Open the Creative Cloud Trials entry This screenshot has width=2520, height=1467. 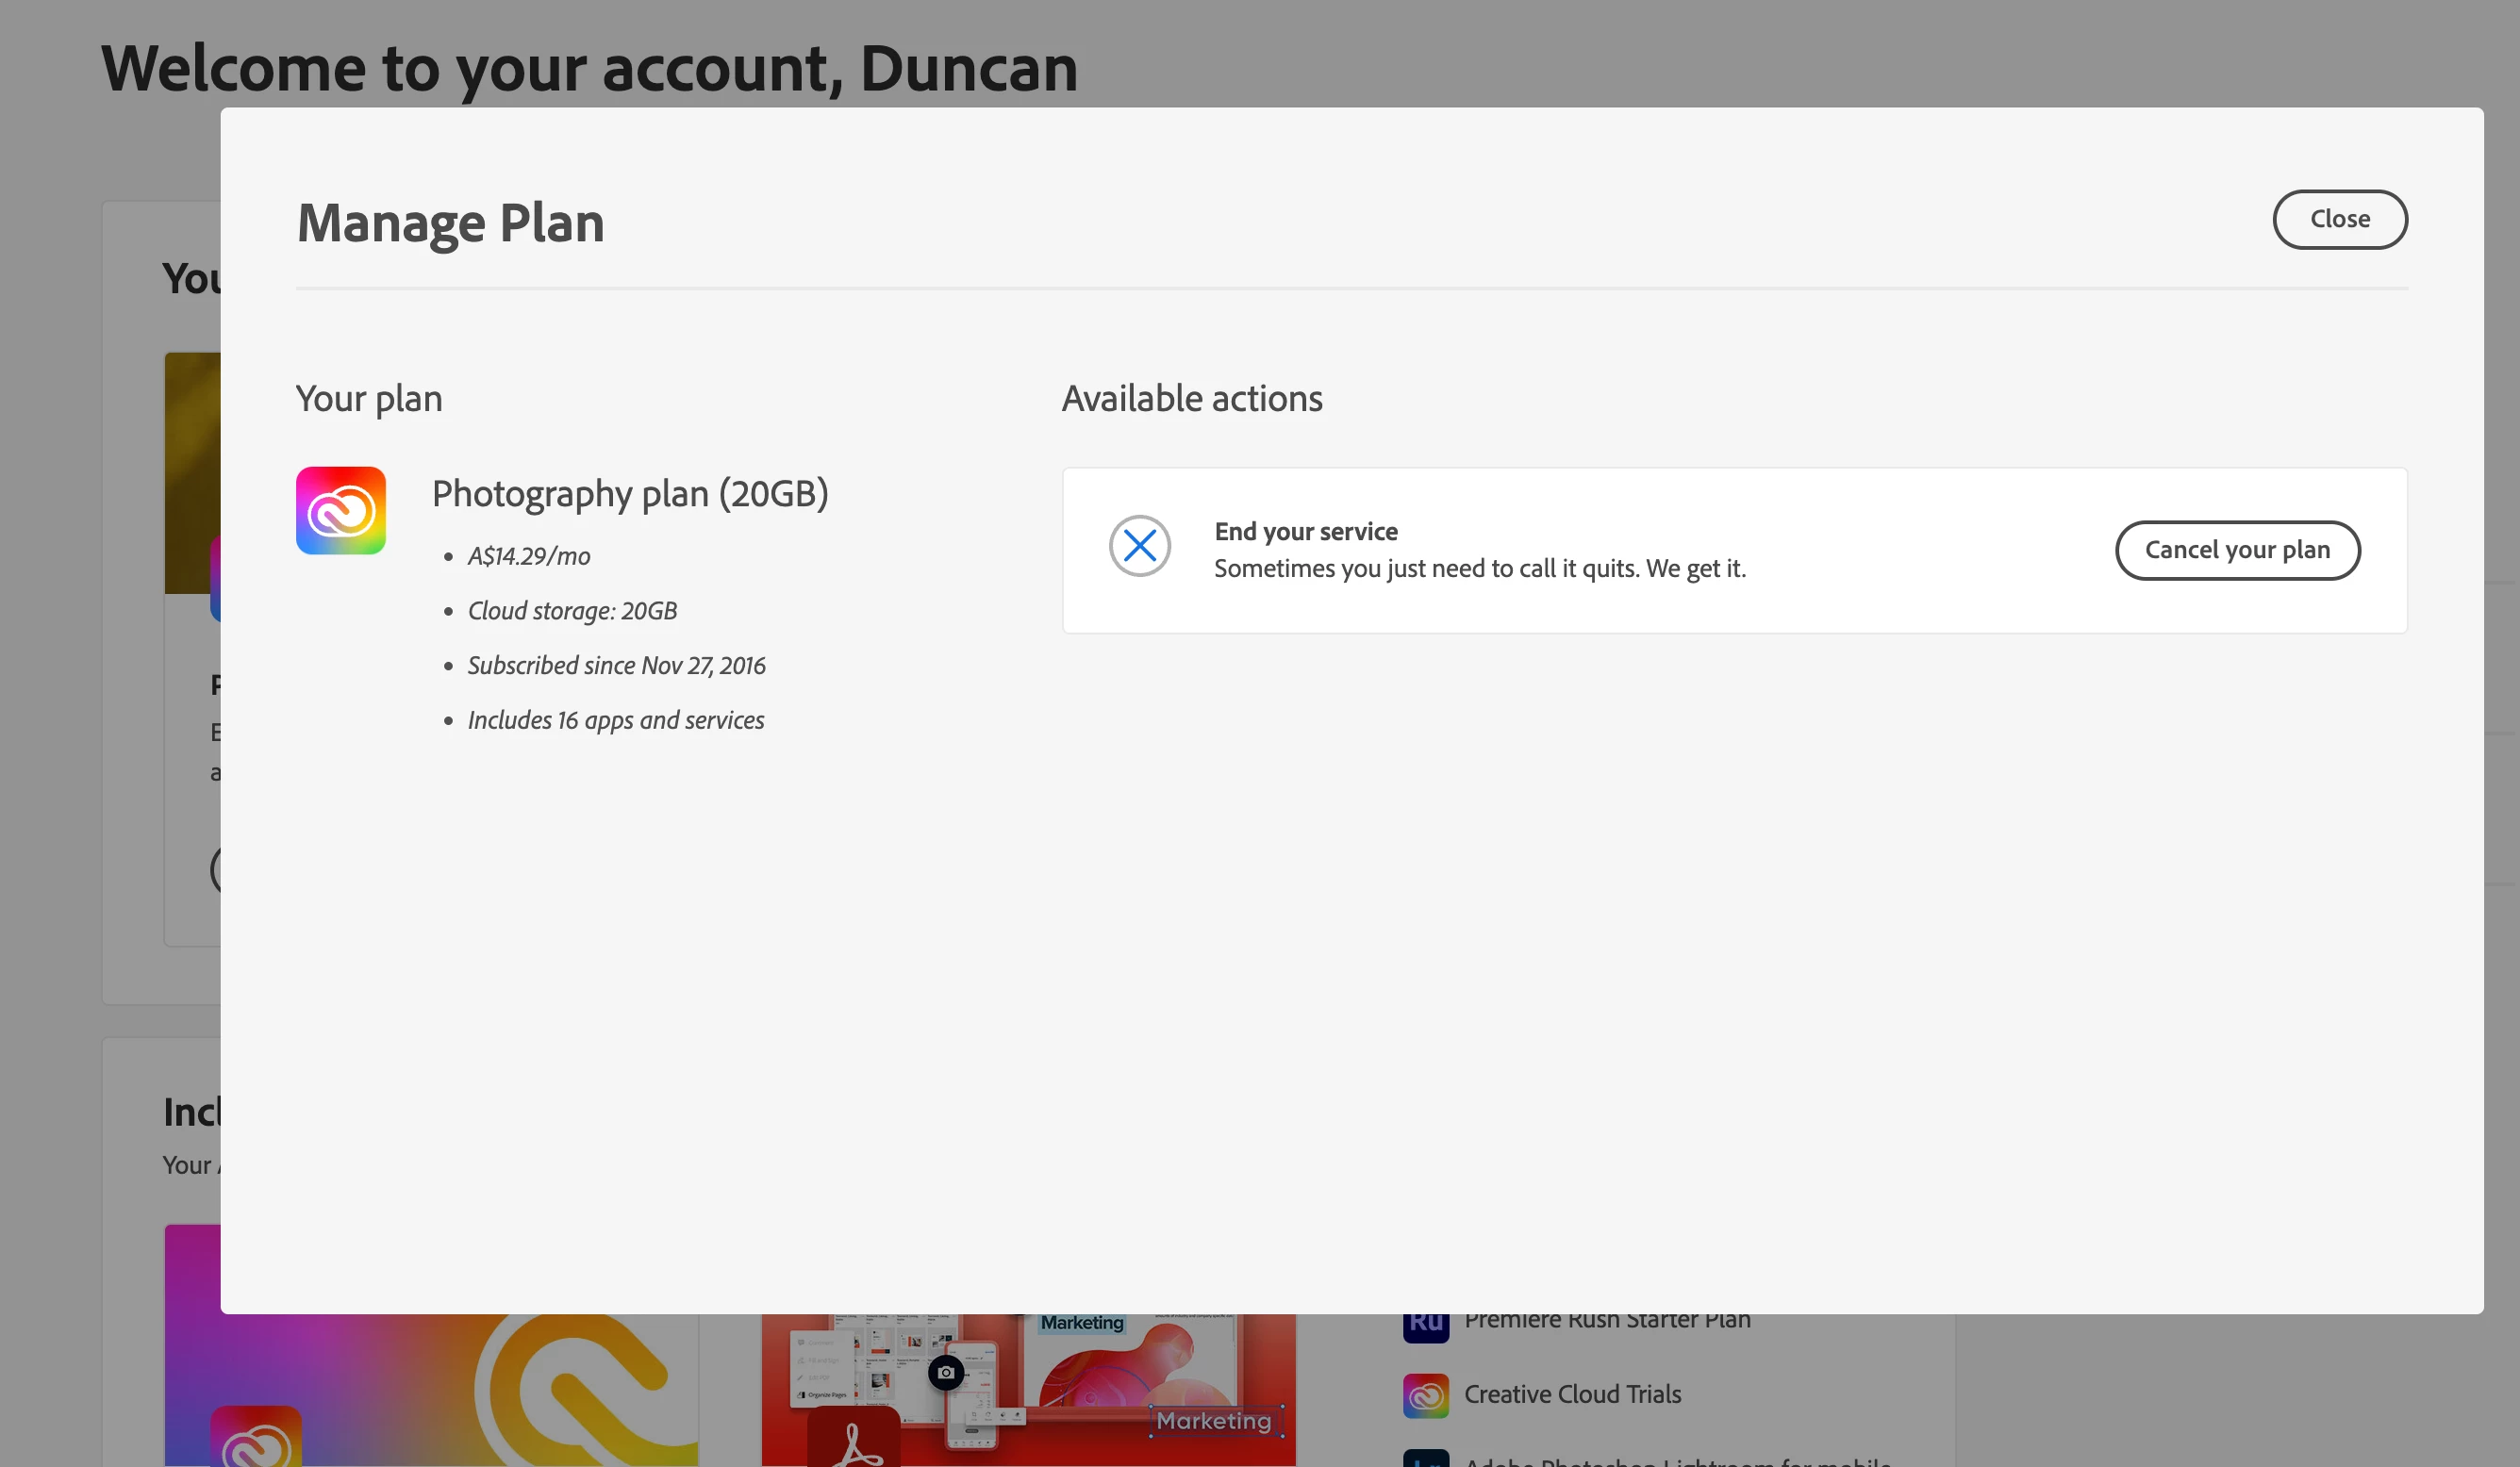[x=1571, y=1394]
